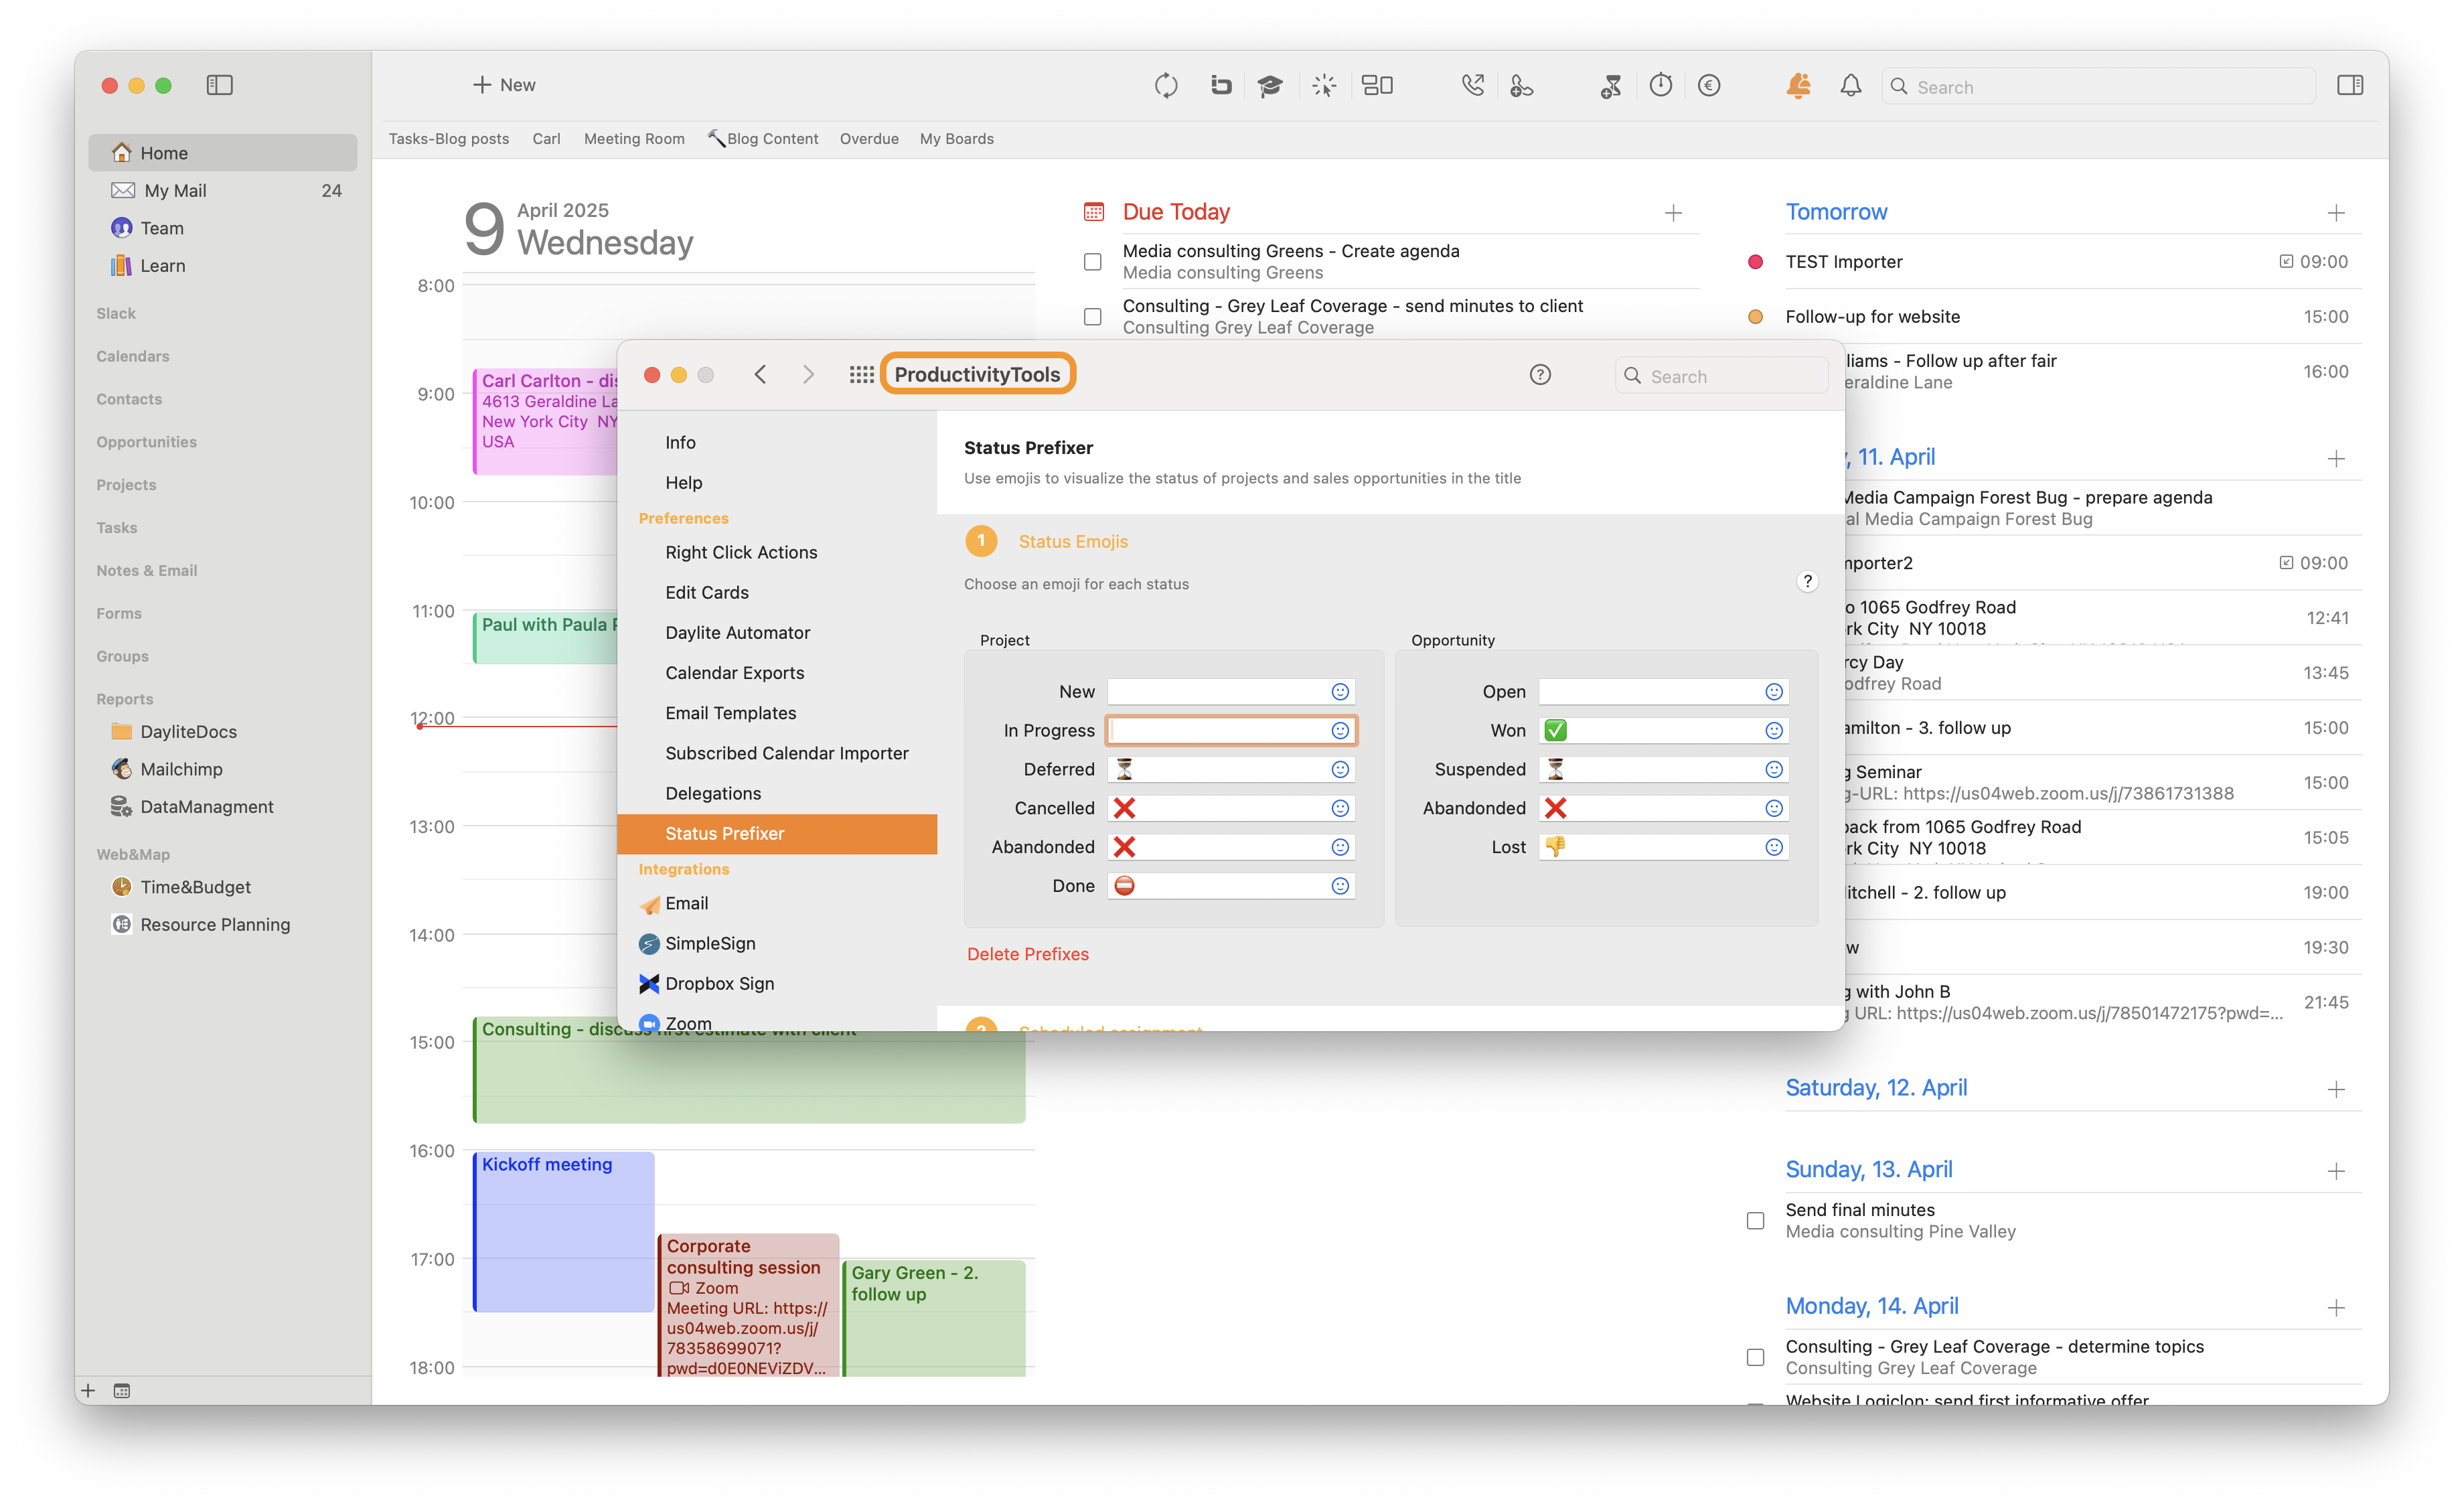Open Mailchimp report in sidebar
Image resolution: width=2464 pixels, height=1504 pixels.
(222, 769)
